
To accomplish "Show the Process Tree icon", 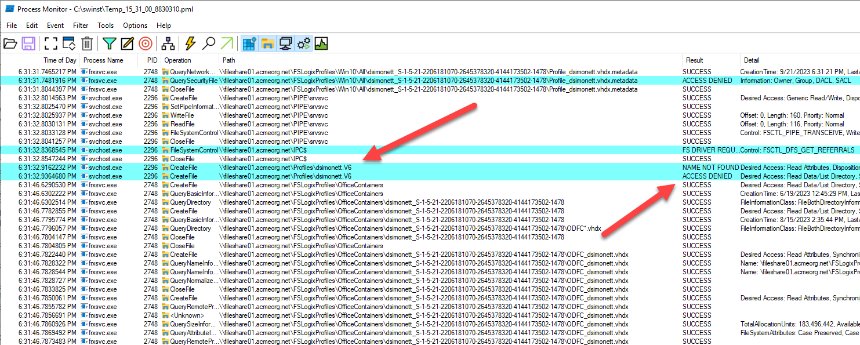I will pos(168,43).
